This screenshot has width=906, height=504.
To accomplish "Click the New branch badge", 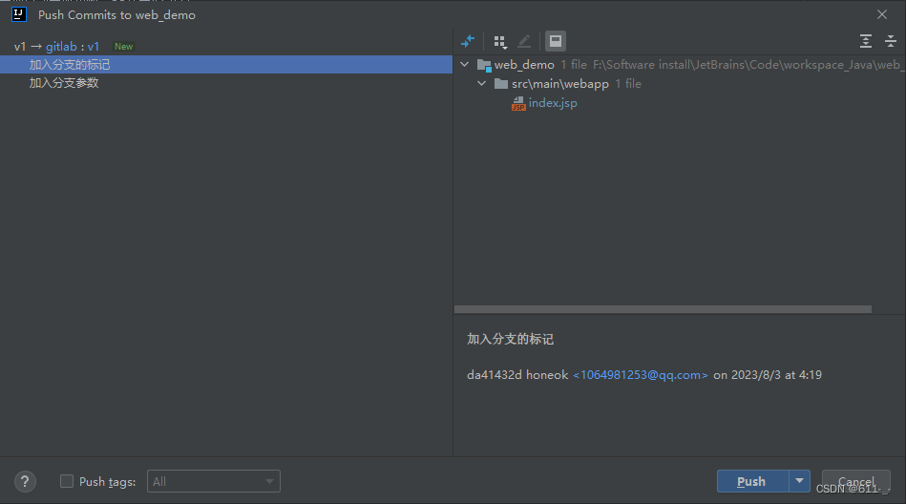I will point(124,46).
